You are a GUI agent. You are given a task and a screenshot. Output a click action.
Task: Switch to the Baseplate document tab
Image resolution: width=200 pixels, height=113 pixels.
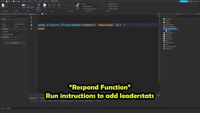click(x=34, y=14)
